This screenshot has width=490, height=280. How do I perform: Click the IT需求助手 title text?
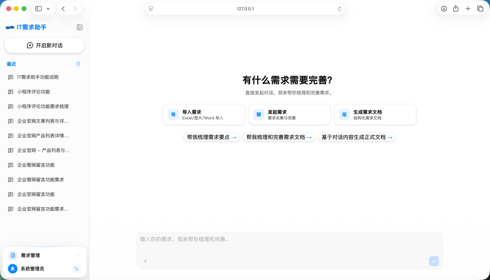[31, 27]
